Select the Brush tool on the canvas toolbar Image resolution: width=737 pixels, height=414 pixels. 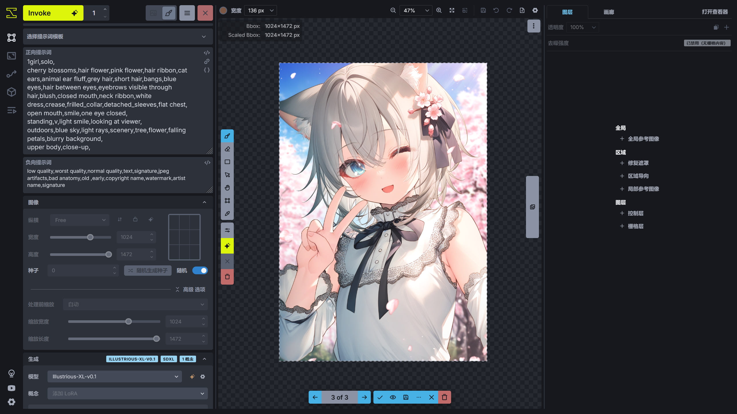click(227, 136)
